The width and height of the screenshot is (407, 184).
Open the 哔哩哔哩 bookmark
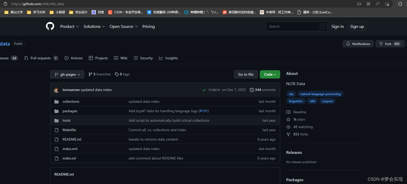[201, 12]
